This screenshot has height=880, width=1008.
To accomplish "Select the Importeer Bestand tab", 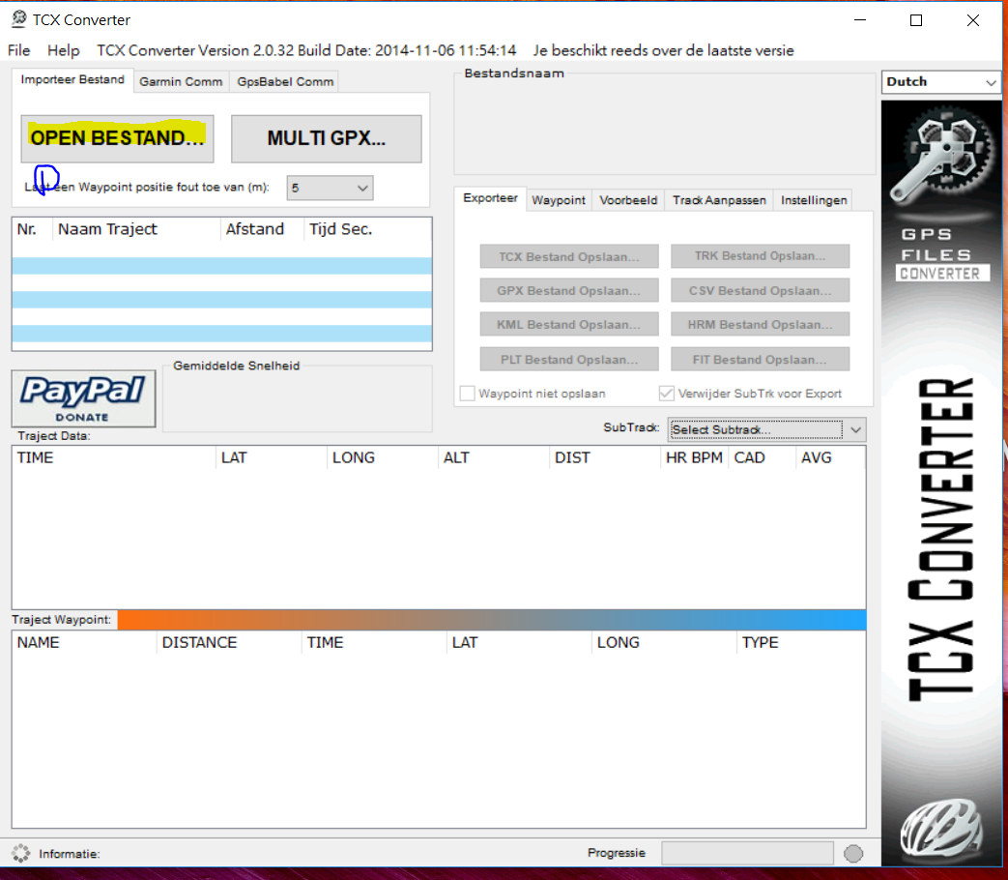I will tap(72, 79).
